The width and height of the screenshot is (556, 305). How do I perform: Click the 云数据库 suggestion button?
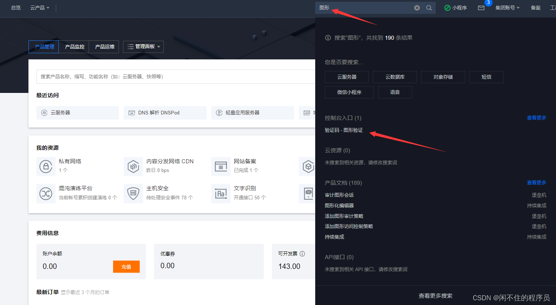pos(395,77)
